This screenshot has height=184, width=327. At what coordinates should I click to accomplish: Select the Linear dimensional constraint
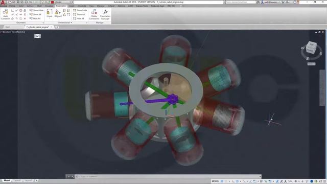click(x=50, y=13)
